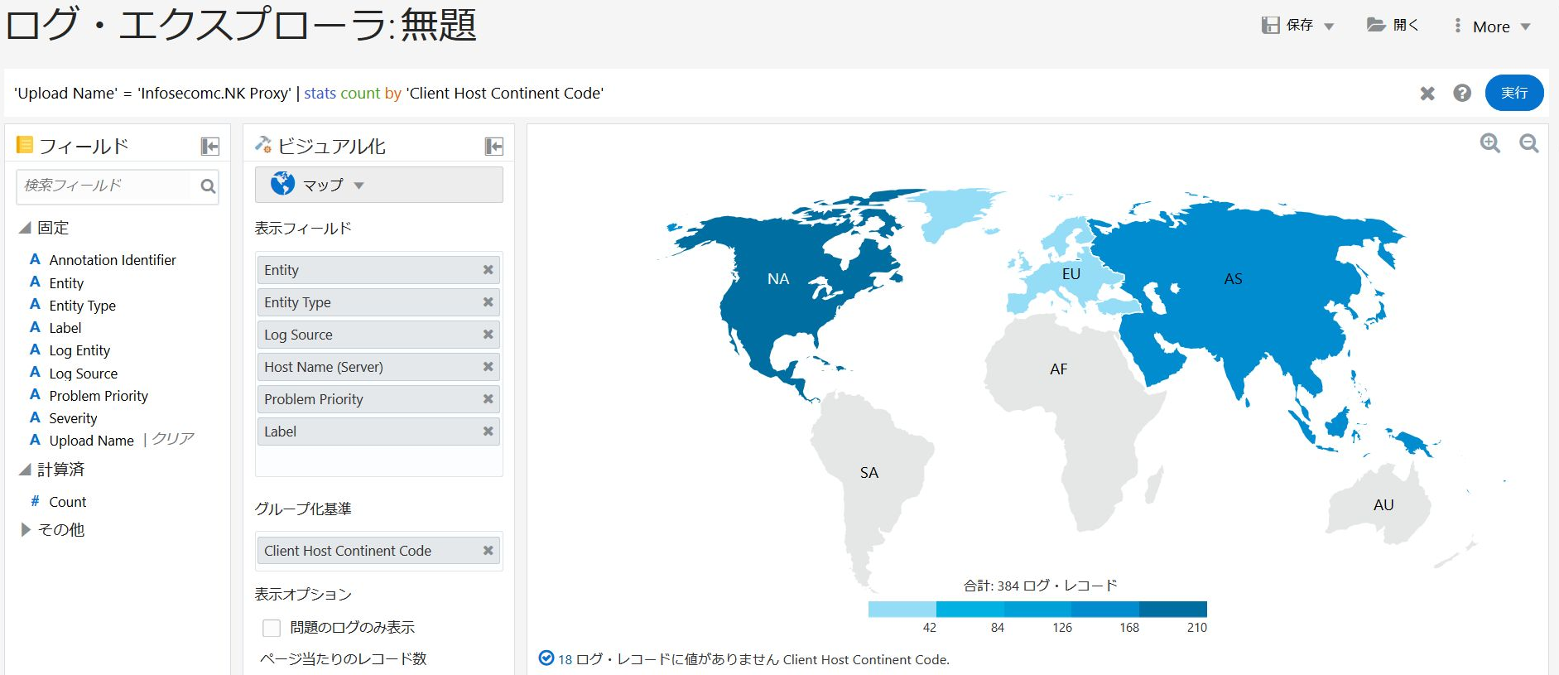Viewport: 1559px width, 675px height.
Task: Click the check icon by 18 records
Action: [x=546, y=658]
